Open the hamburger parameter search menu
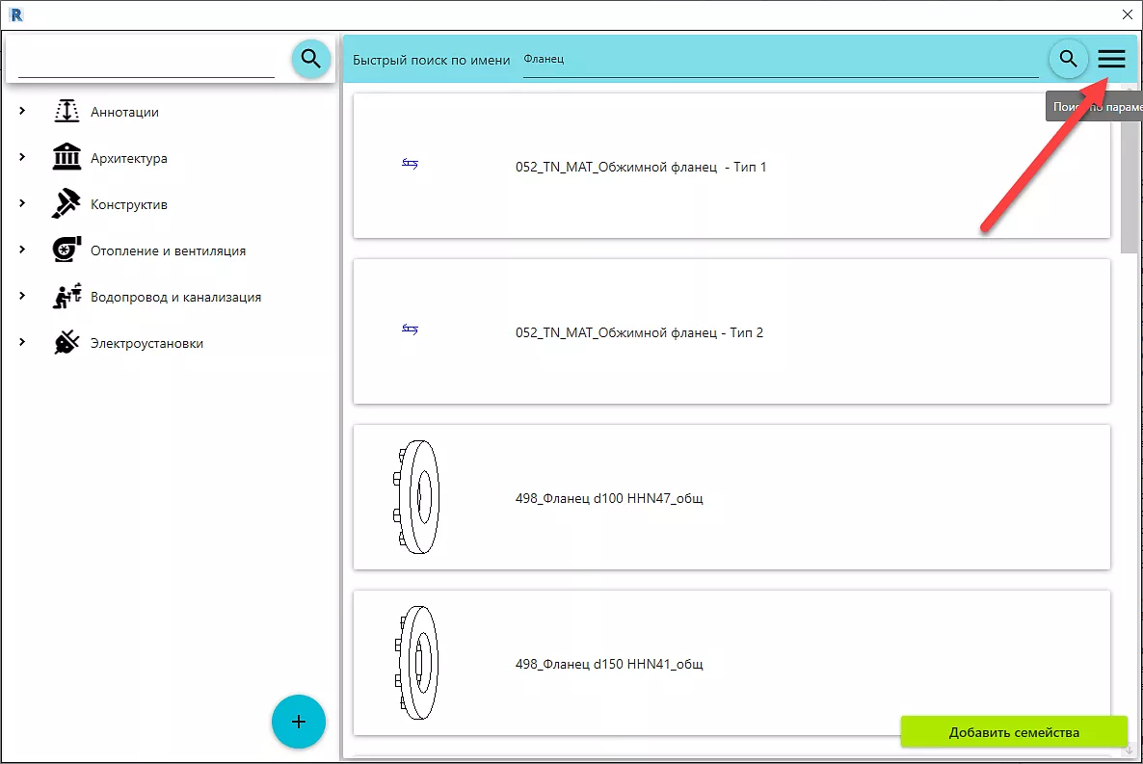The height and width of the screenshot is (764, 1143). point(1111,59)
